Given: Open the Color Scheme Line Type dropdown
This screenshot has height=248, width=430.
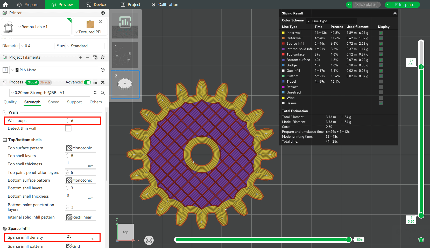Looking at the screenshot, I should click(x=332, y=21).
